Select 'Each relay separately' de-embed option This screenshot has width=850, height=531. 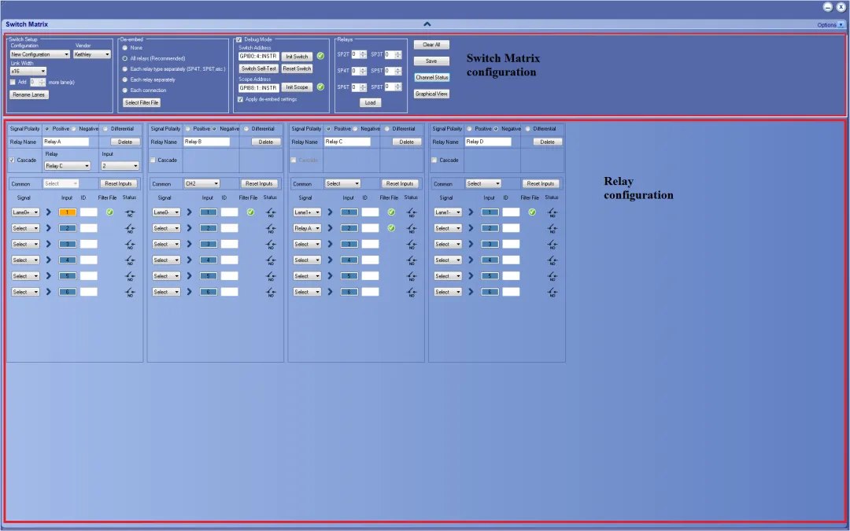(x=125, y=79)
